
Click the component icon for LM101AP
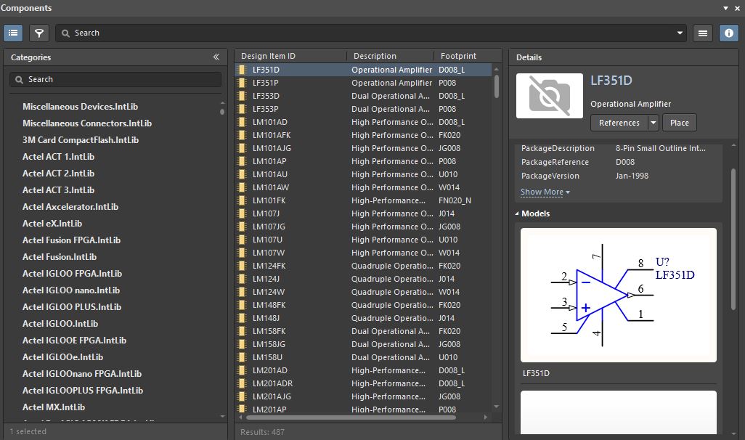(x=242, y=161)
